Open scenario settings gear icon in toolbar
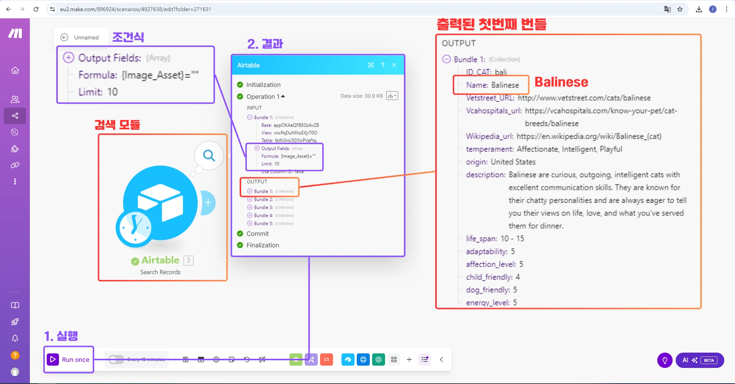The height and width of the screenshot is (384, 735). (x=216, y=360)
